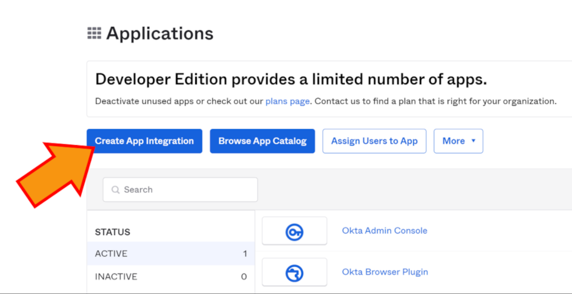This screenshot has height=294, width=572.
Task: Open the Okta Browser Plugin link
Action: point(385,272)
